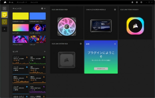Screen dimensions: 155x98
Task: Open settings gear on 5 Inch LCD Screen Module
Action: tap(115, 10)
